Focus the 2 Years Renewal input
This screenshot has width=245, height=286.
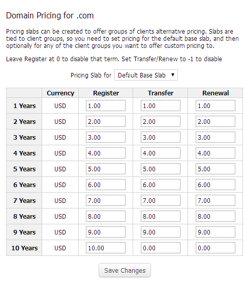click(216, 121)
